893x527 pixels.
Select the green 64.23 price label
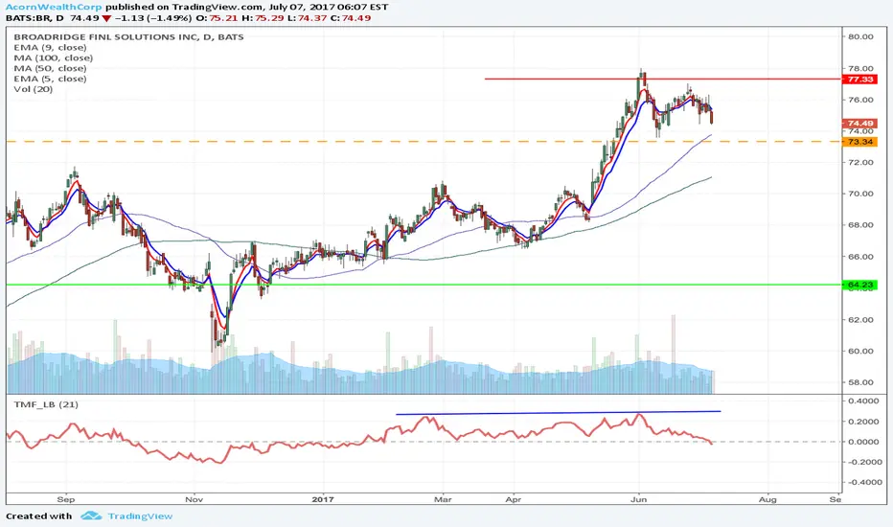pos(860,285)
